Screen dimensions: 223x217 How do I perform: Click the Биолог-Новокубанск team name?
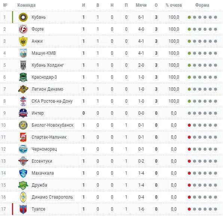pyautogui.click(x=52, y=125)
